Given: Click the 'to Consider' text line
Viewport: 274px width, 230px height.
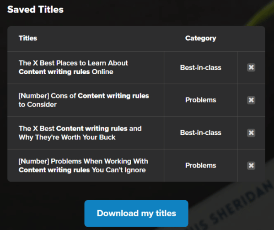Looking at the screenshot, I should coord(38,104).
